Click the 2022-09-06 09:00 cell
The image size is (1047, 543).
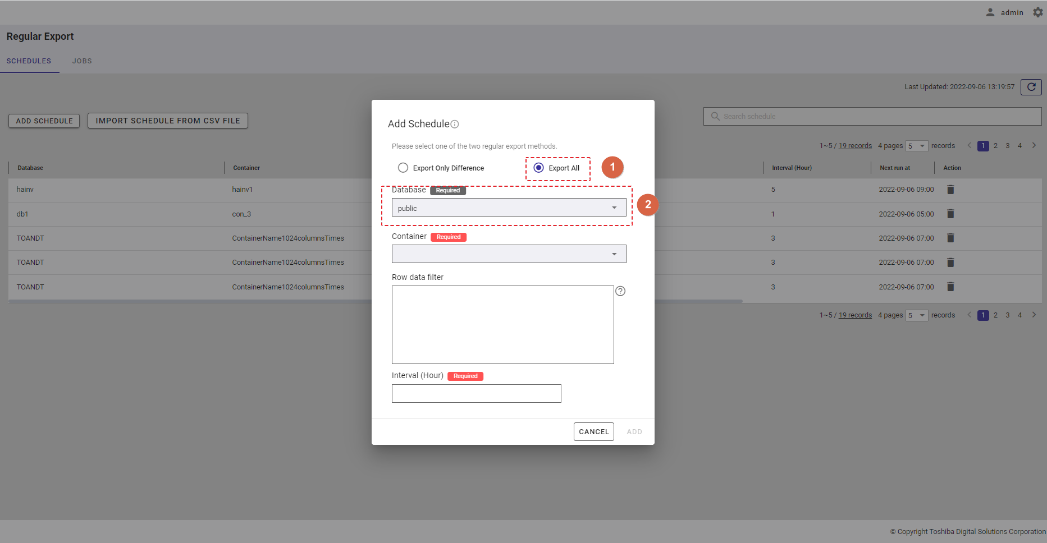point(906,190)
